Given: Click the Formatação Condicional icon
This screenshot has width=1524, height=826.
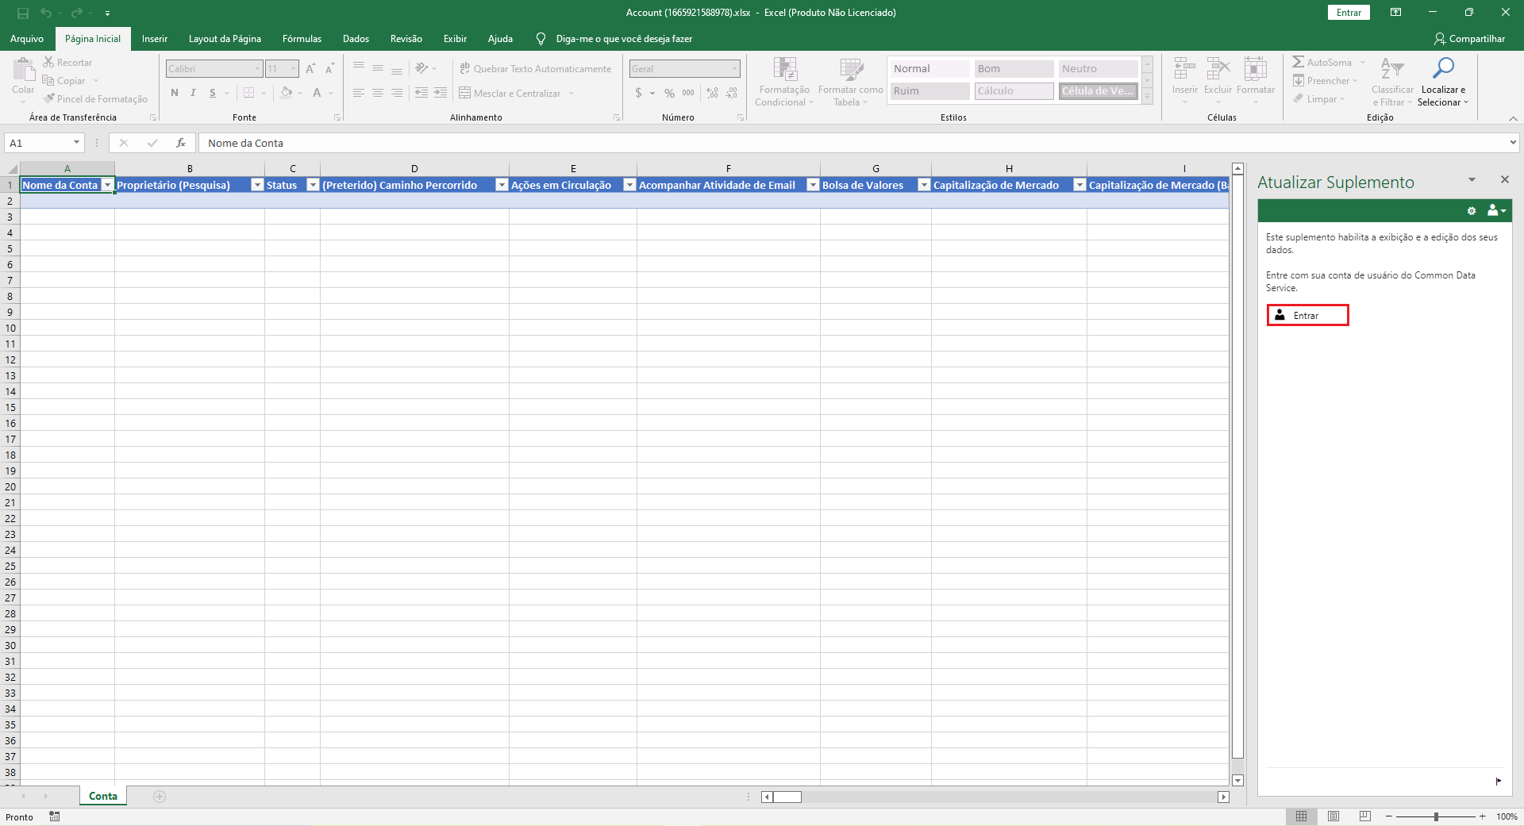Looking at the screenshot, I should pos(784,71).
